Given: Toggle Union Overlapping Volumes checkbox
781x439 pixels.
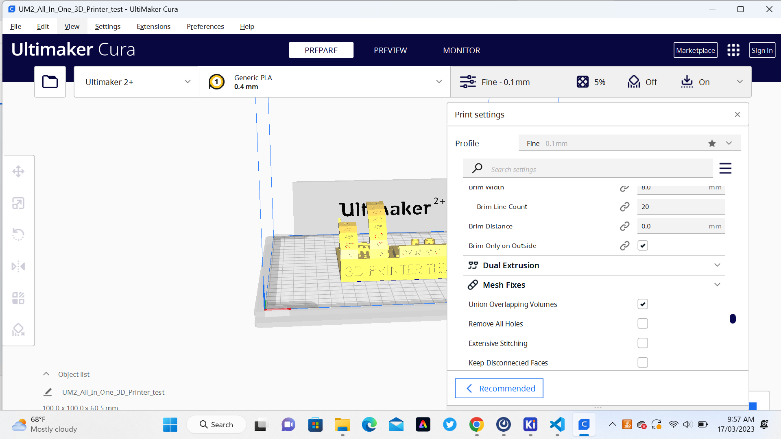Looking at the screenshot, I should click(643, 304).
